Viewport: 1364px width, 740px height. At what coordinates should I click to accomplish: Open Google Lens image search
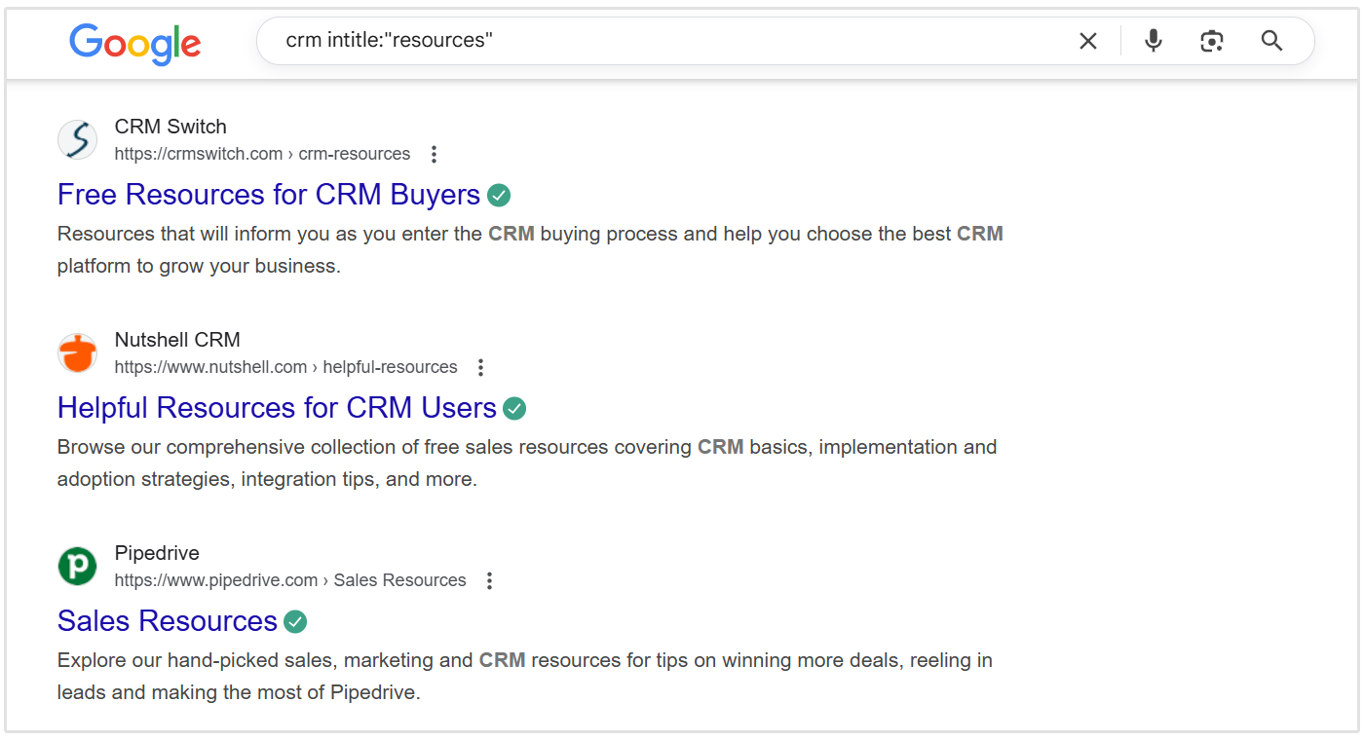[x=1211, y=41]
